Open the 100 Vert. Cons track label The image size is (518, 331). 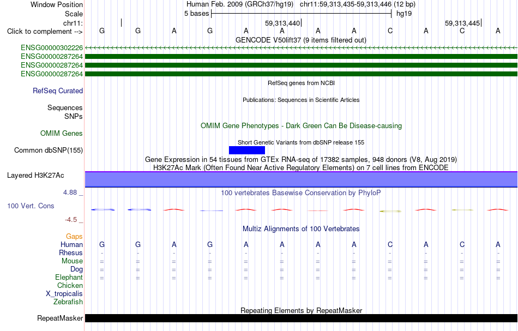[31, 206]
